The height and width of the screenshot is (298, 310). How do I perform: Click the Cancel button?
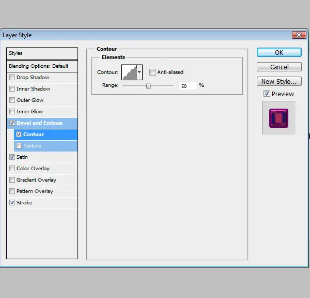[x=279, y=67]
